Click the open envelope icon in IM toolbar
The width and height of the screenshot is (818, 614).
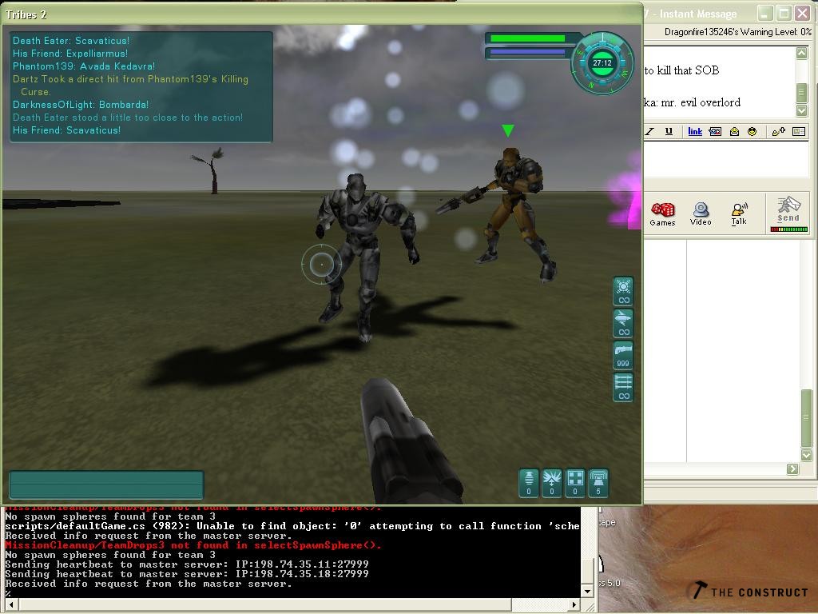(x=734, y=132)
